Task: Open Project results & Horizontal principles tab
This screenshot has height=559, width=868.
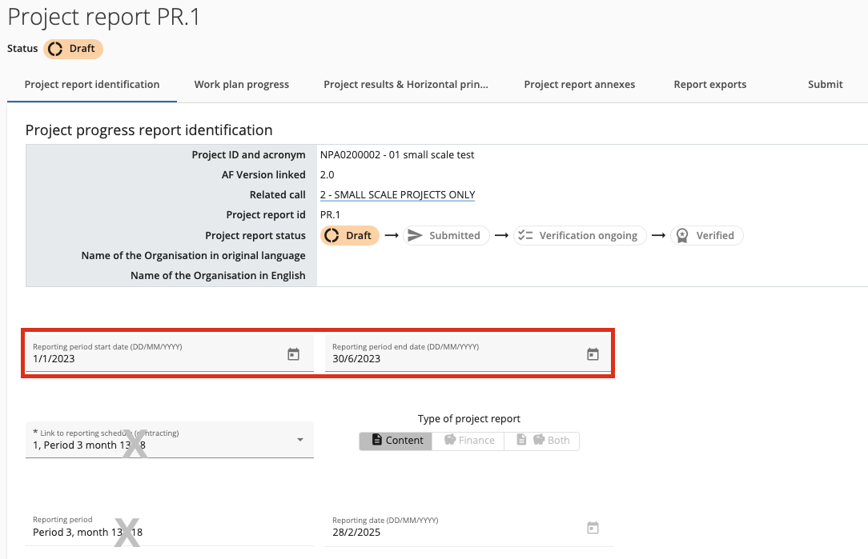Action: 405,85
